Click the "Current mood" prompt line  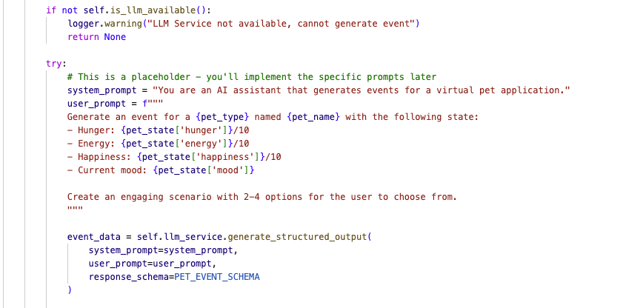(161, 170)
